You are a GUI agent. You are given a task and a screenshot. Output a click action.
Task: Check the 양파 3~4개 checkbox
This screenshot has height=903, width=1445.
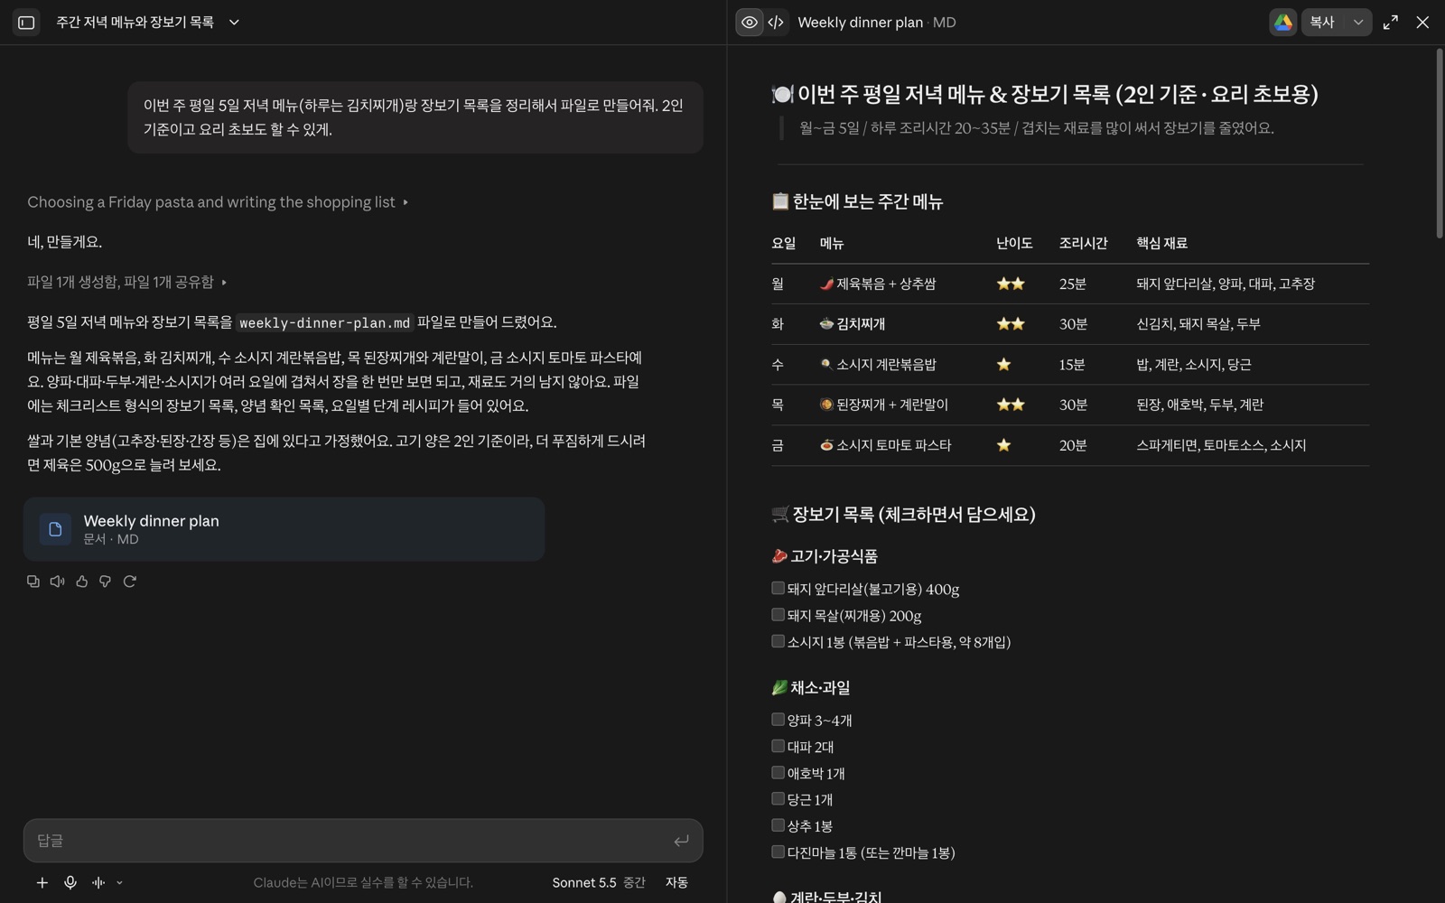778,720
